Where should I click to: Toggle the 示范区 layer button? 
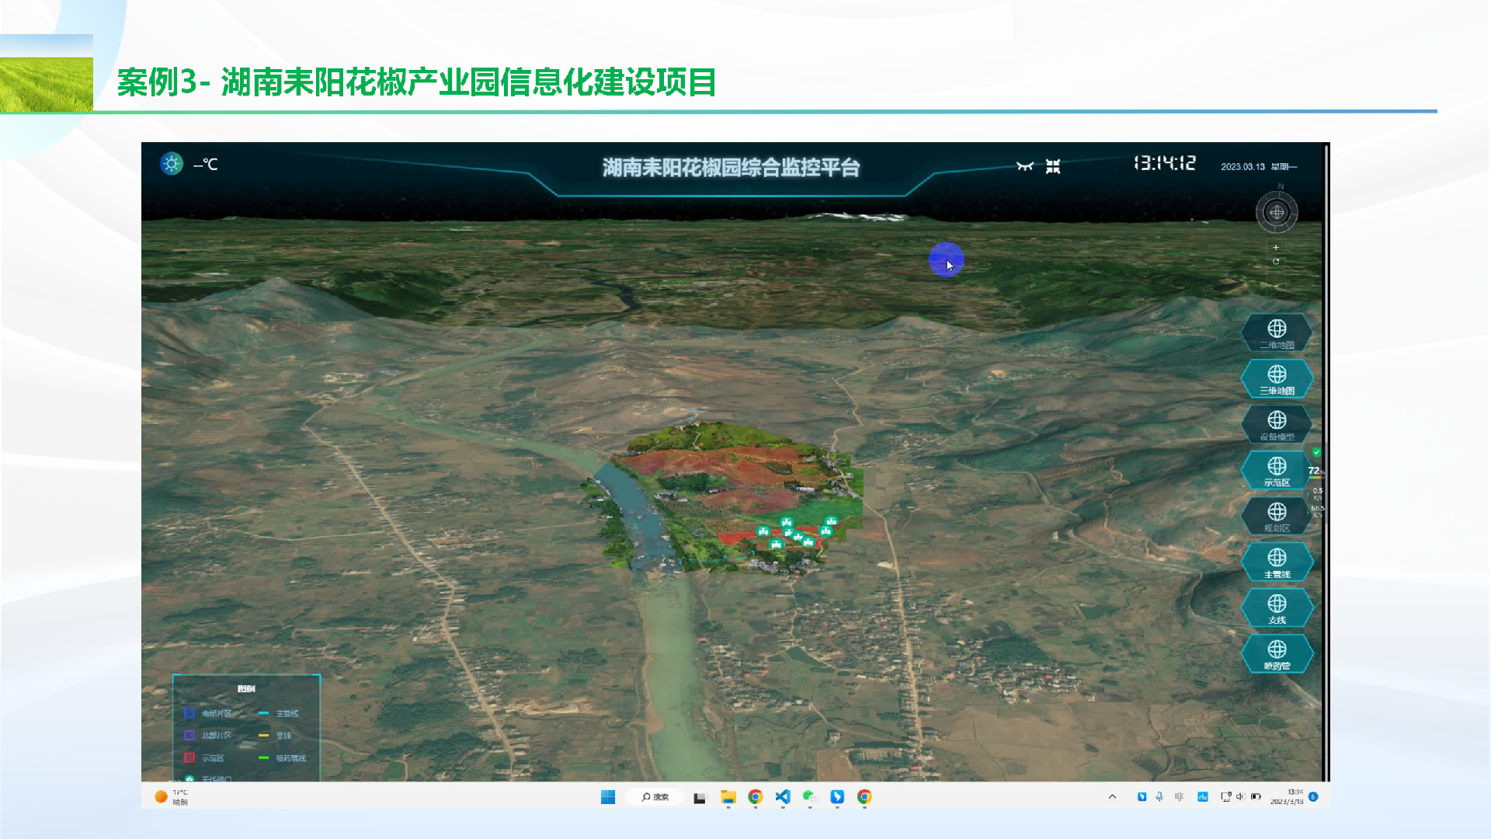(x=1277, y=471)
